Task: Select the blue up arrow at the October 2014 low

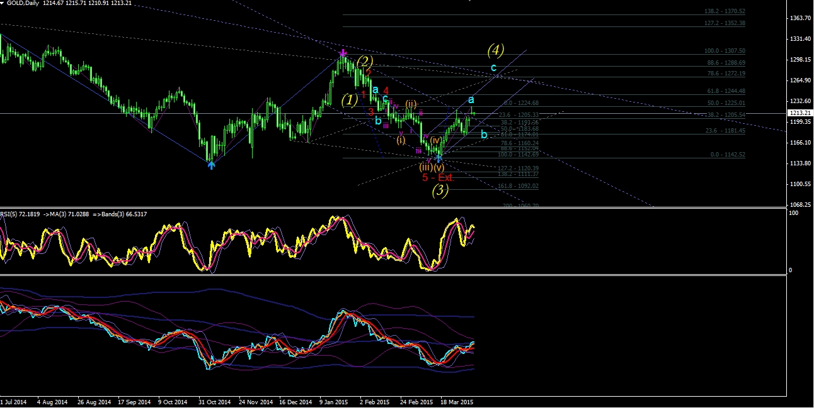Action: 211,165
